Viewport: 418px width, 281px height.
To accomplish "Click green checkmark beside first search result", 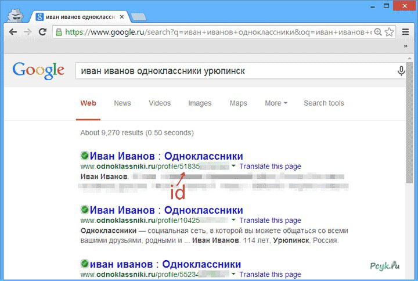I will 85,156.
